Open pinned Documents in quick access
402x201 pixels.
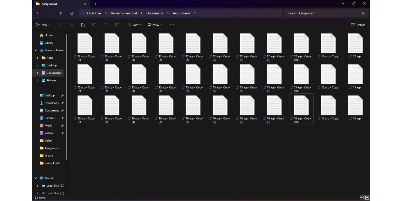[x=52, y=110]
